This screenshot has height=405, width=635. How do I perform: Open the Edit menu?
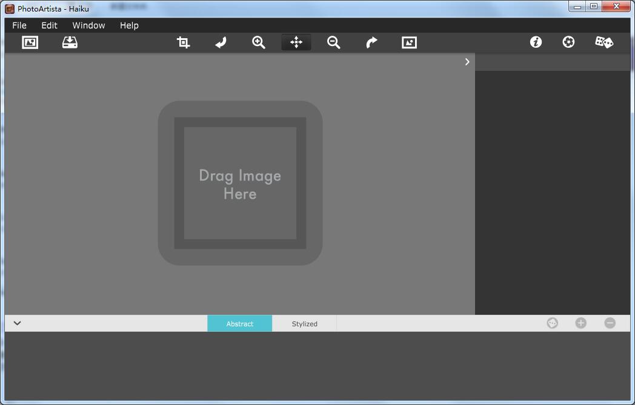coord(49,25)
